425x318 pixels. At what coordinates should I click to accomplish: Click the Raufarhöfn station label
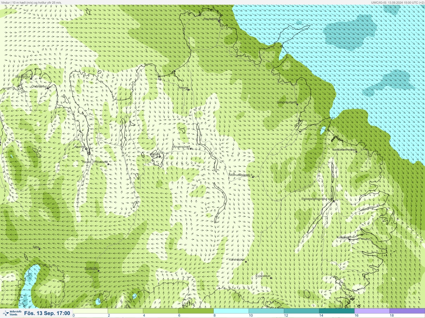(x=211, y=19)
